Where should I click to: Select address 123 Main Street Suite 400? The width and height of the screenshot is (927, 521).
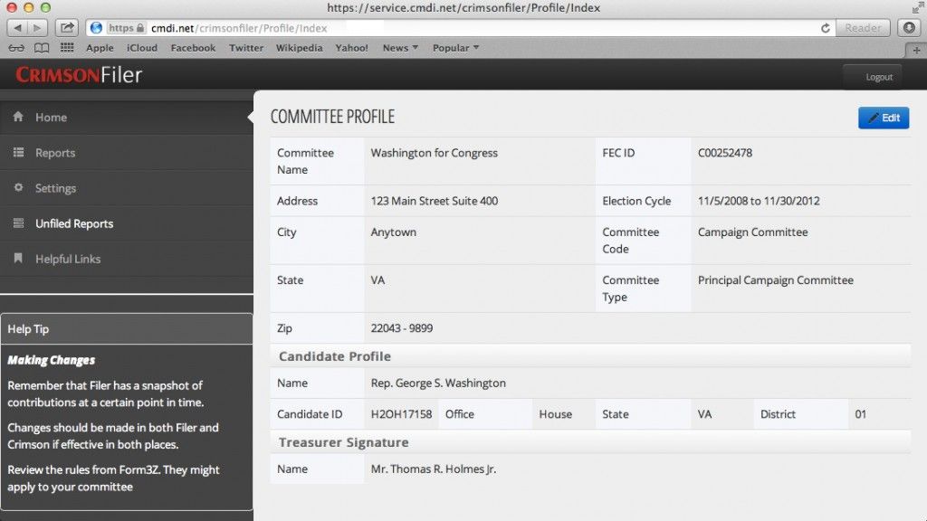tap(434, 201)
